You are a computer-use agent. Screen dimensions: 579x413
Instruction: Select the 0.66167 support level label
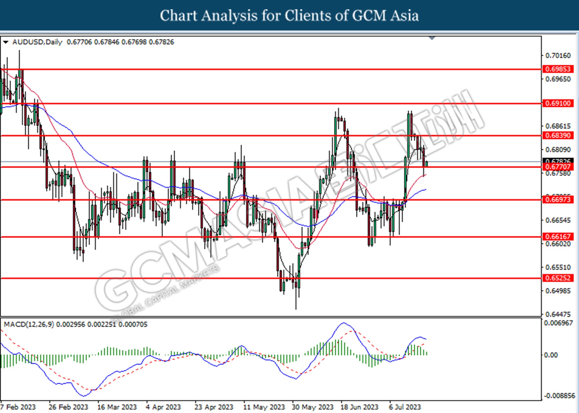(558, 237)
